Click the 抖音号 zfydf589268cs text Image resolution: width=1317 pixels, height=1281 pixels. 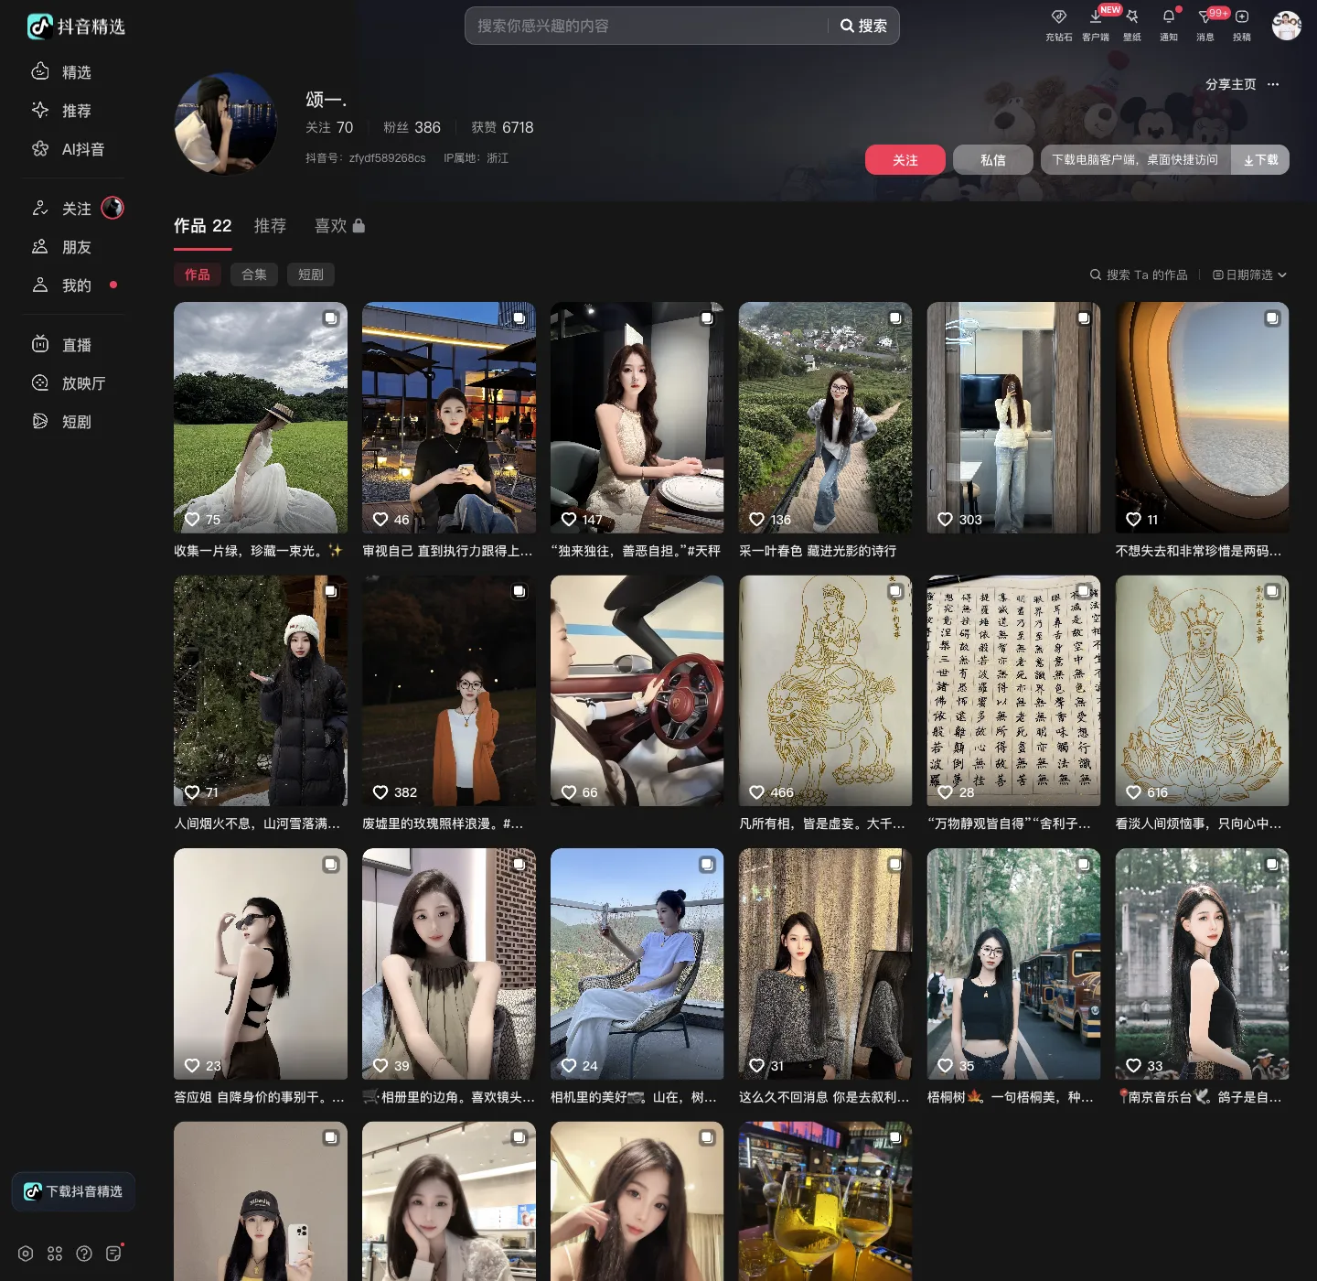click(x=366, y=158)
